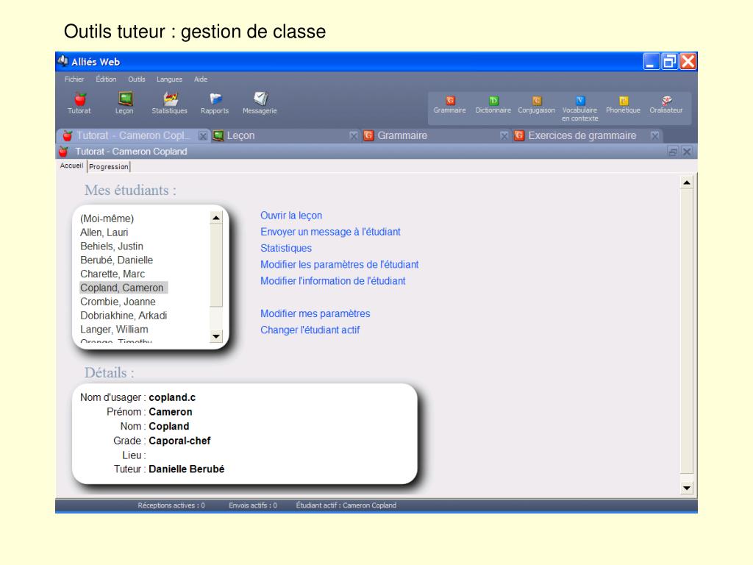This screenshot has width=753, height=565.
Task: Click Envois actifs status entry
Action: coord(253,505)
